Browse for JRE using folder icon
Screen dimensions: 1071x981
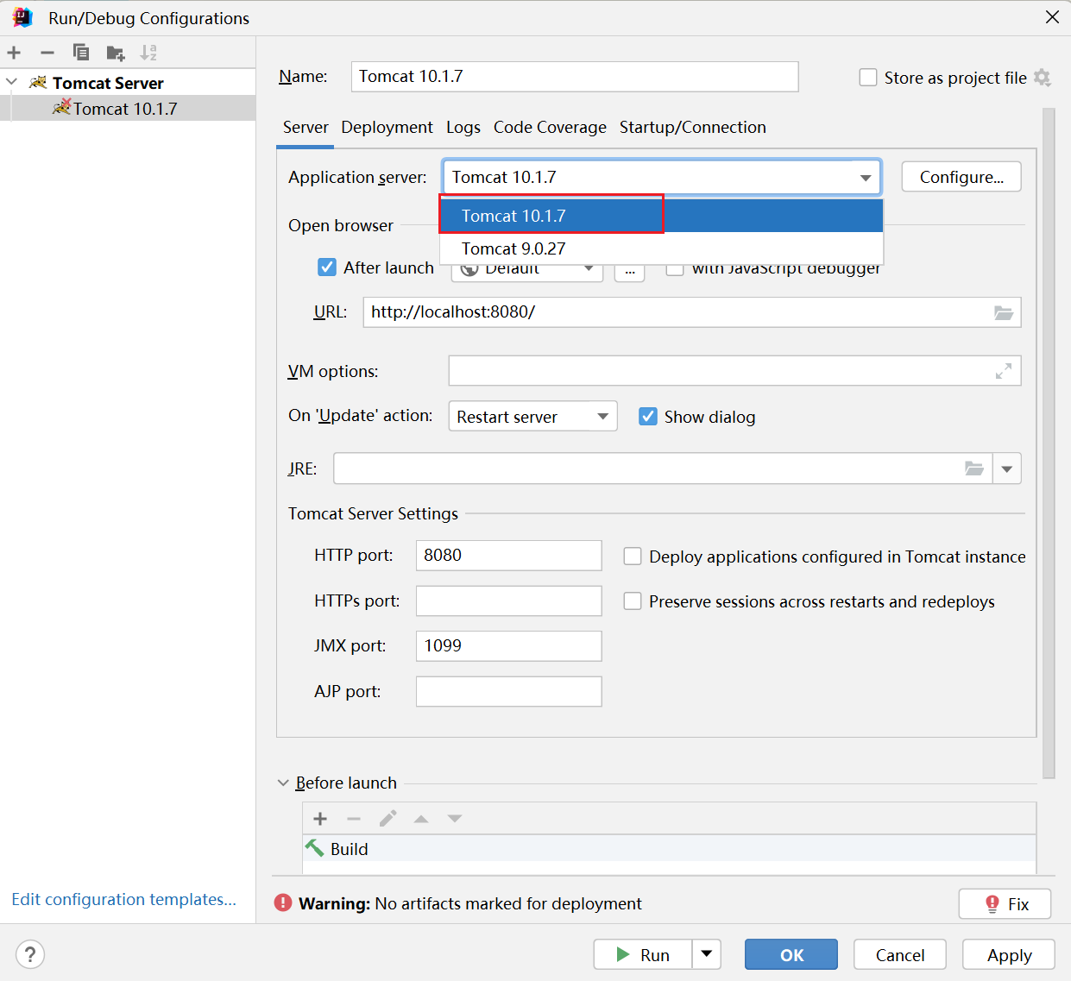point(974,468)
